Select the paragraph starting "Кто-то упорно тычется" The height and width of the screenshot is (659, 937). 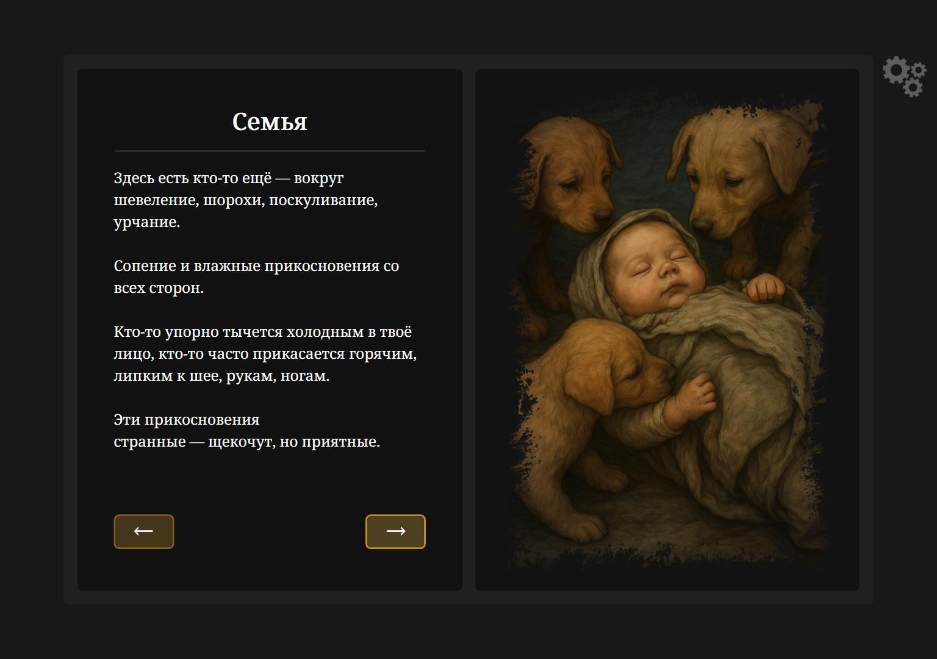coord(265,354)
